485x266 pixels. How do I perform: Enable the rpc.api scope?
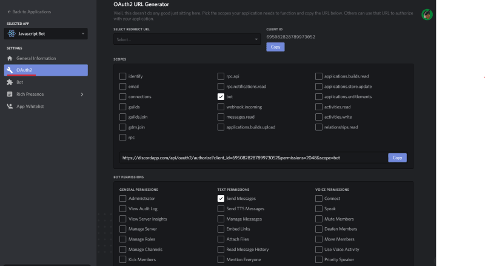coord(221,76)
